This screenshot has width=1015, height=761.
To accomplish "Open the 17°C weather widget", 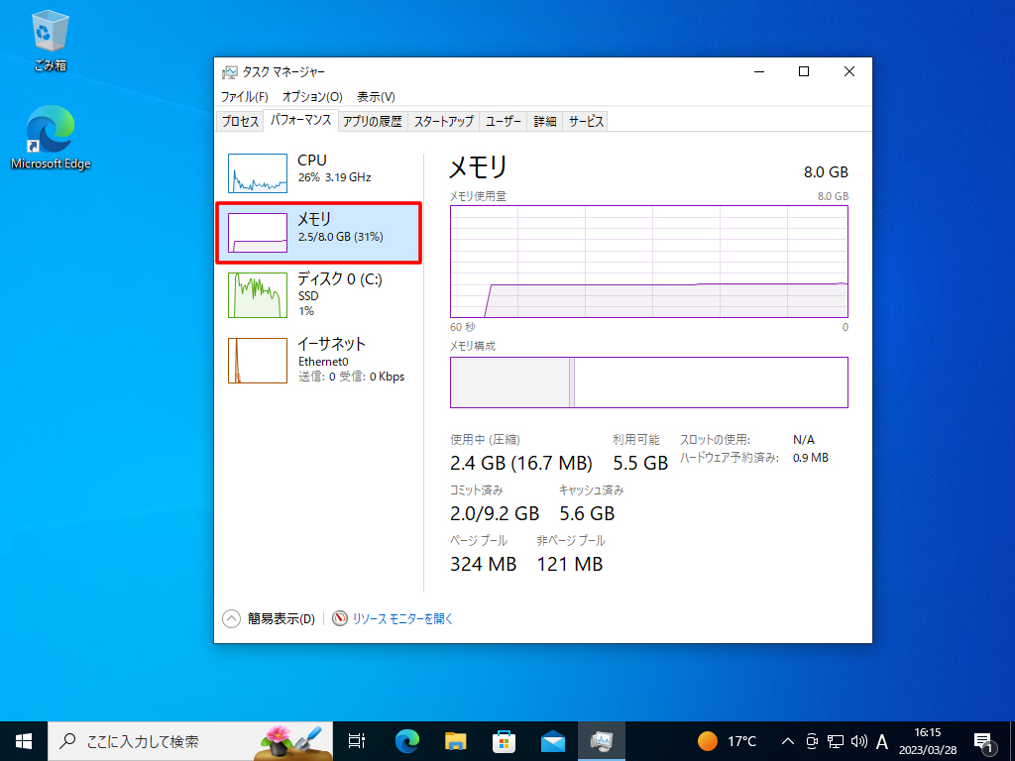I will coord(727,741).
